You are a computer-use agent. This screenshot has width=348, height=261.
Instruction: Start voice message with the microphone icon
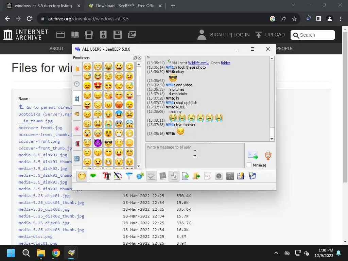[x=268, y=155]
